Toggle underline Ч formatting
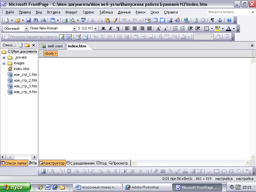Screen dimensions: 256x192 (x=118, y=28)
